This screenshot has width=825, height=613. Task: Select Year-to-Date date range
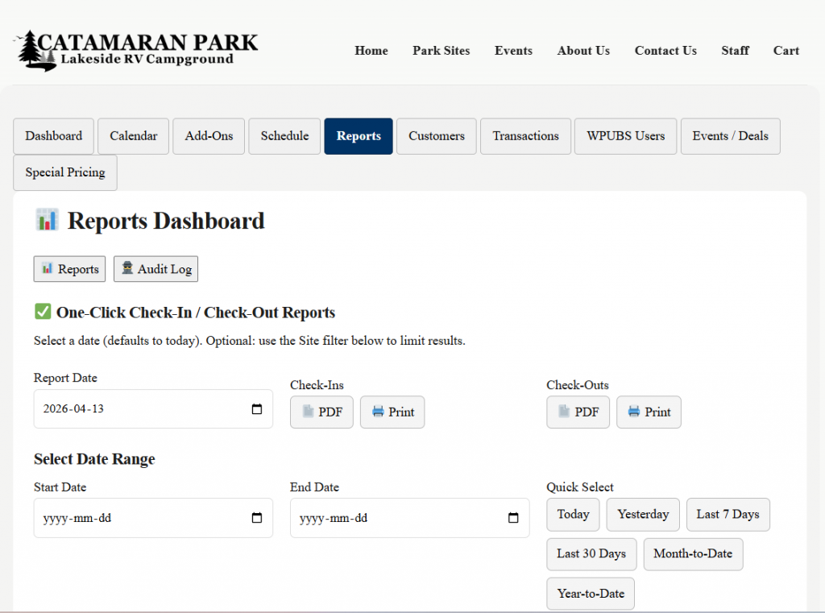coord(591,594)
